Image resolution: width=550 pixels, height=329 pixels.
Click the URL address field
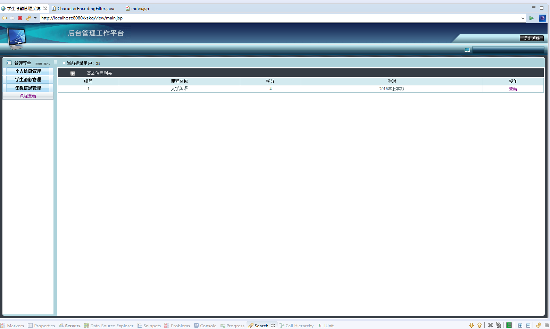[x=280, y=18]
